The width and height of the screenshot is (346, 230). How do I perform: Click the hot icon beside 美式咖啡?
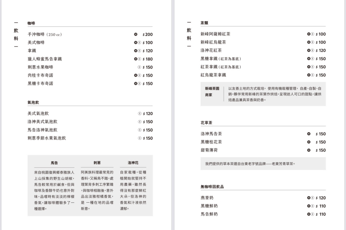136,42
